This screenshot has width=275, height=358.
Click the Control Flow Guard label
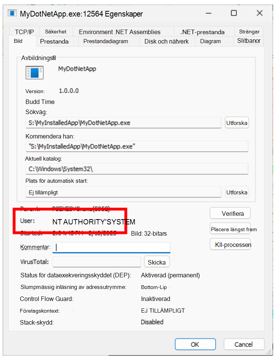click(x=47, y=299)
